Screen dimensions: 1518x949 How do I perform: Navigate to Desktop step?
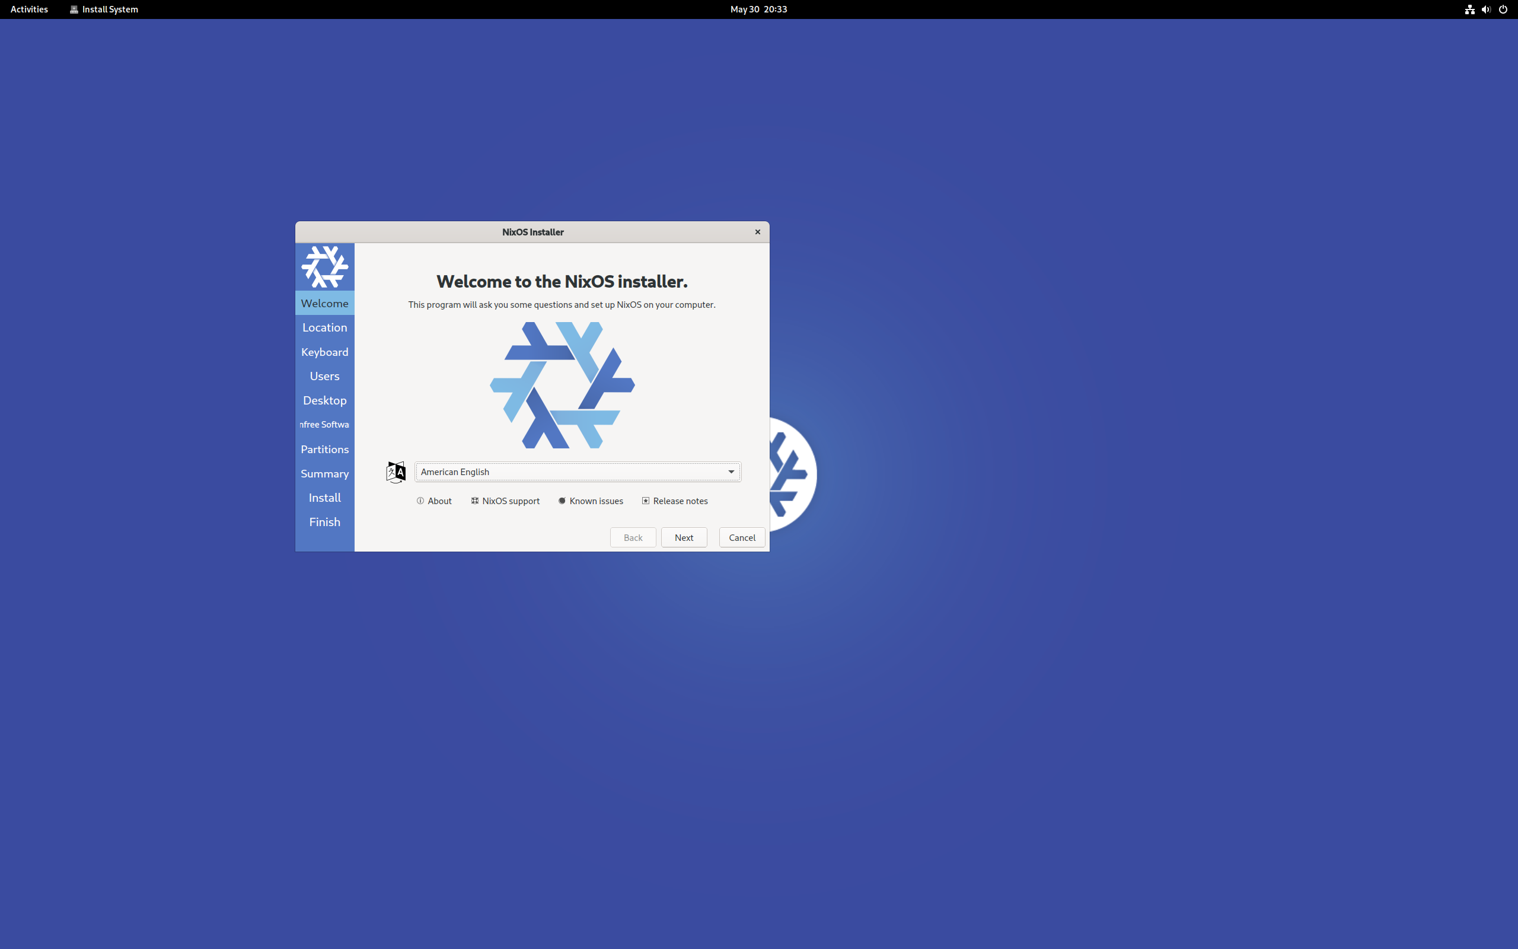click(324, 400)
